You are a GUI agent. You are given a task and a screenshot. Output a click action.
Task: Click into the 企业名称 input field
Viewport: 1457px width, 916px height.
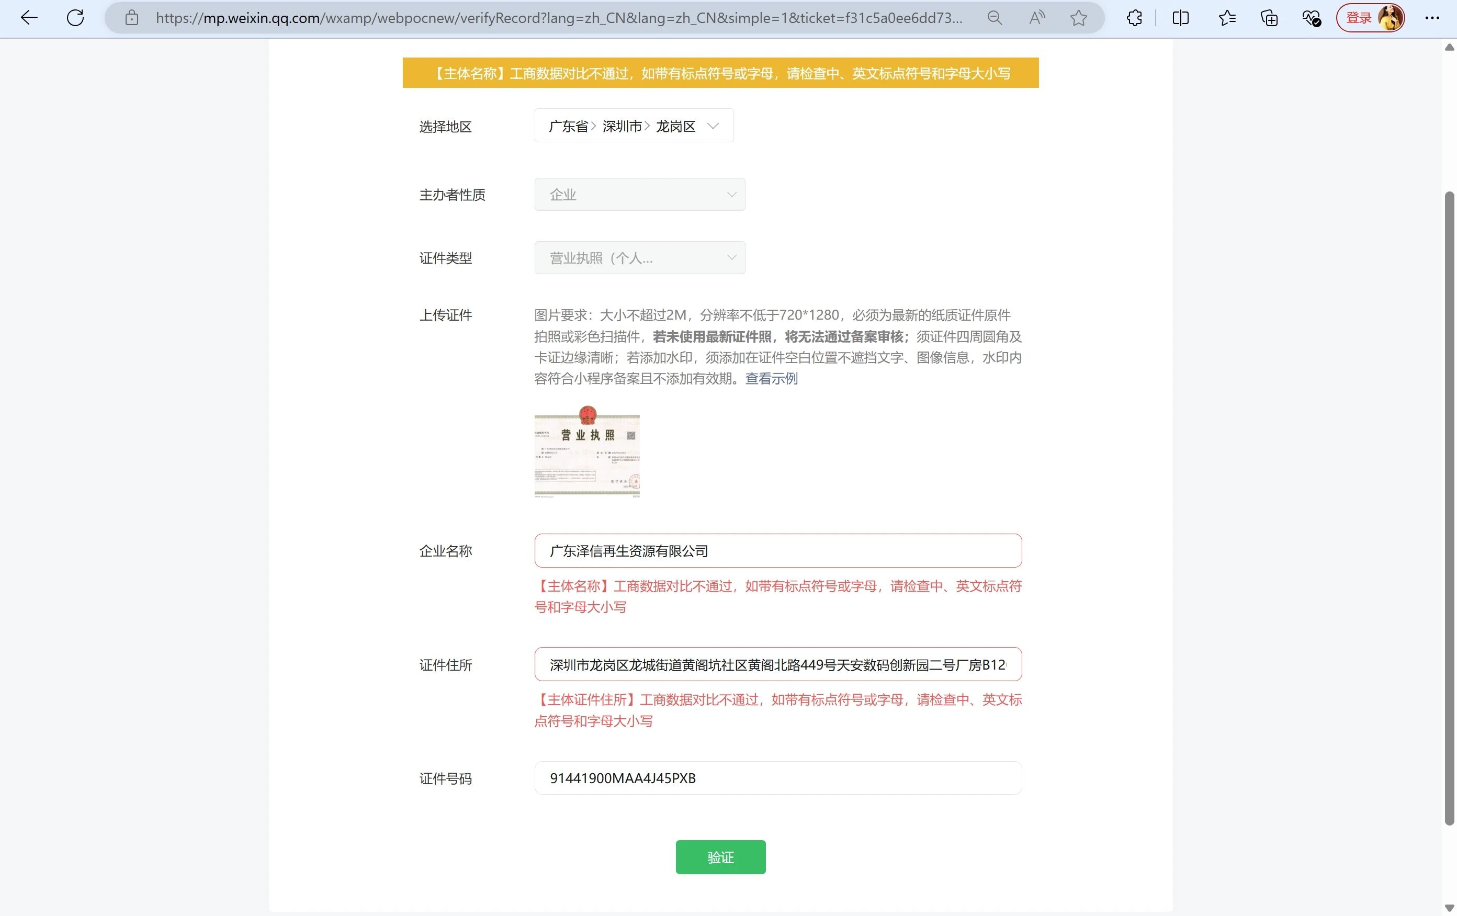[x=777, y=551]
